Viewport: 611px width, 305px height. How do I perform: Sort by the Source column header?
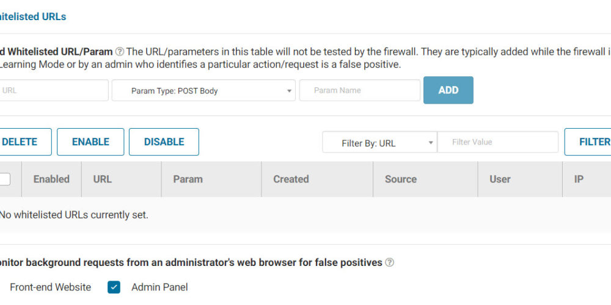click(x=400, y=179)
